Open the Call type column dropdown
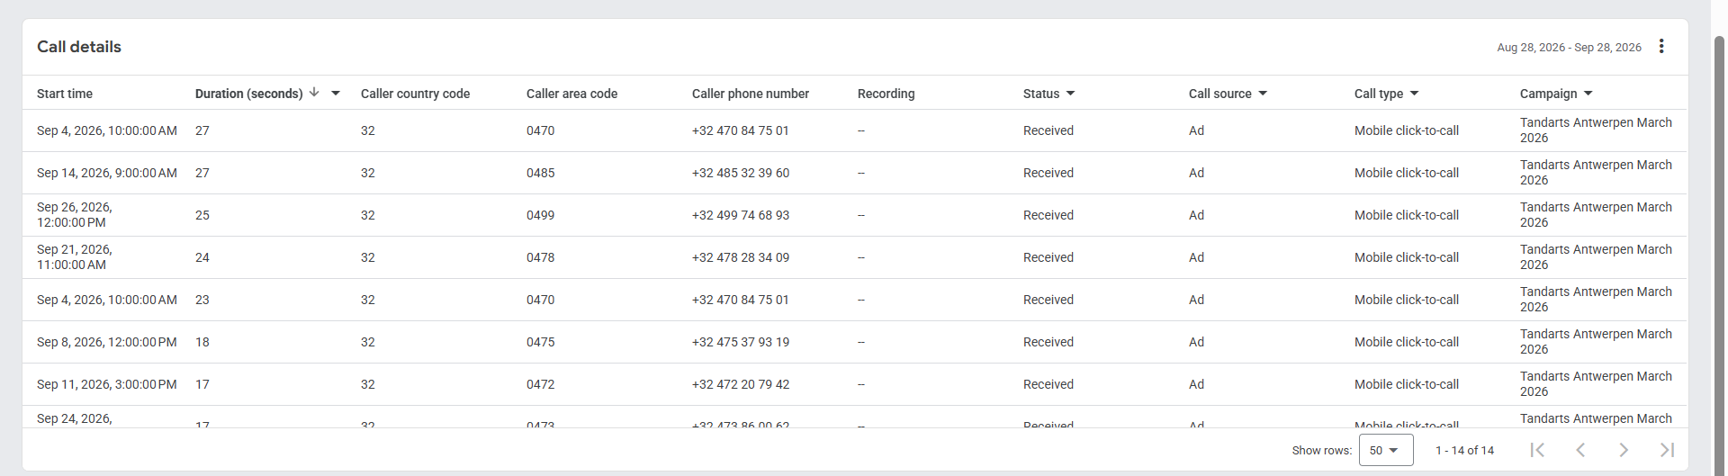Viewport: 1728px width, 476px height. (x=1414, y=94)
